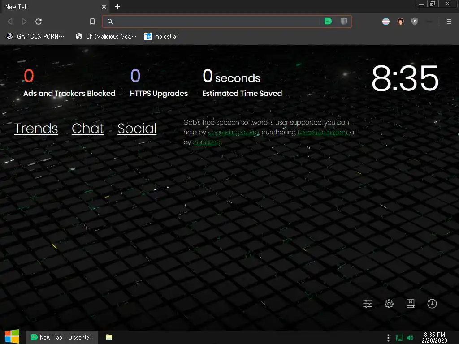Click the search magnifier in the address bar
Screen dimensions: 459x344
click(110, 21)
